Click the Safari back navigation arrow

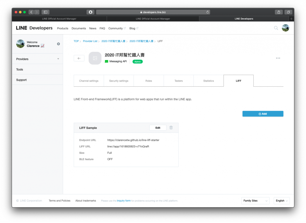point(31,12)
